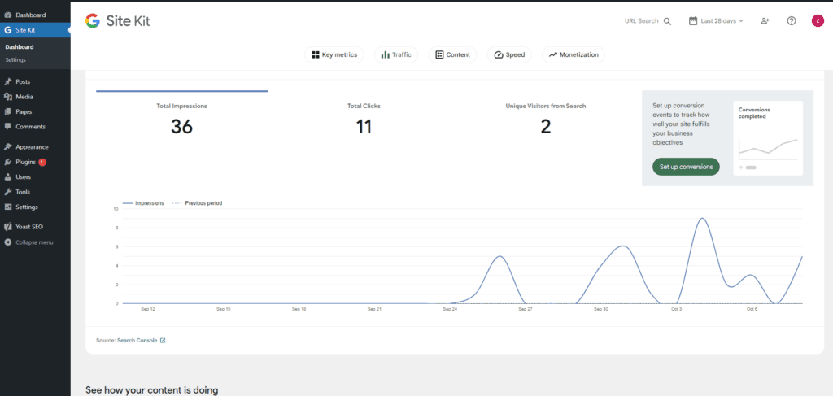833x396 pixels.
Task: Collapse the admin sidebar menu
Action: (x=35, y=242)
